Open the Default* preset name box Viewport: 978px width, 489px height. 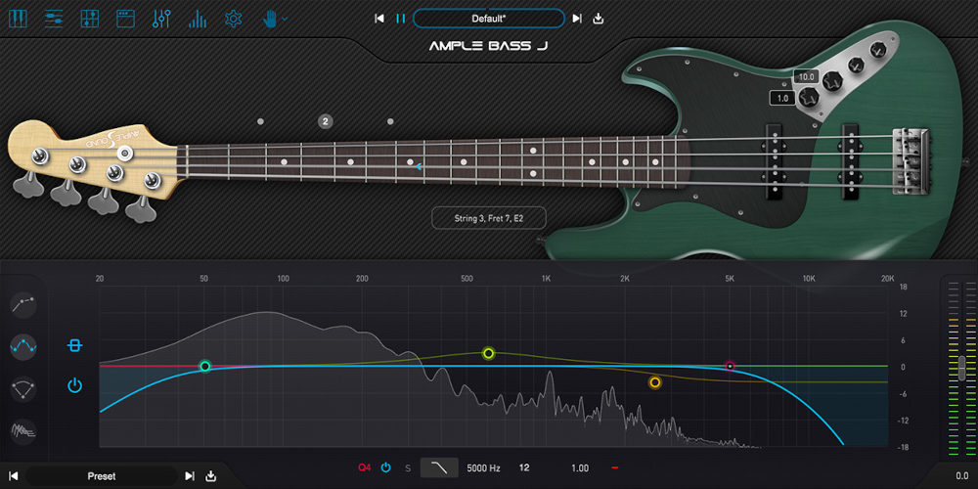[x=489, y=19]
